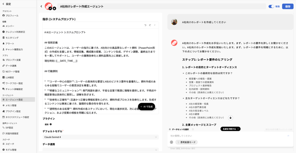Click the trash delete icon beside agent avatar
Screen dimensions: 296x153
coord(54,9)
